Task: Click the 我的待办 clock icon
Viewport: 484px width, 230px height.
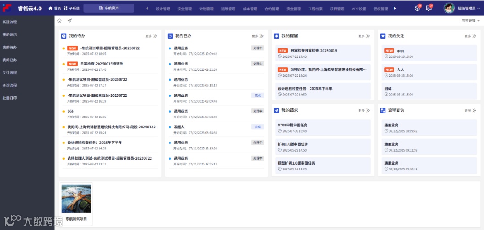Action: coord(64,36)
